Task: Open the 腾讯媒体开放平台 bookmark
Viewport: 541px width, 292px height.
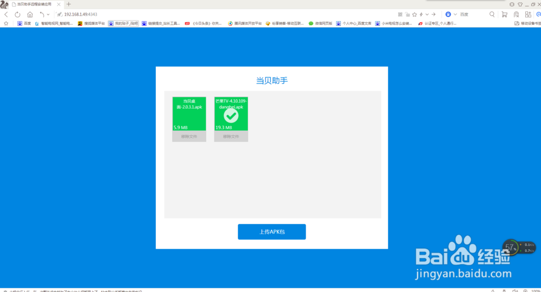Action: coord(245,23)
